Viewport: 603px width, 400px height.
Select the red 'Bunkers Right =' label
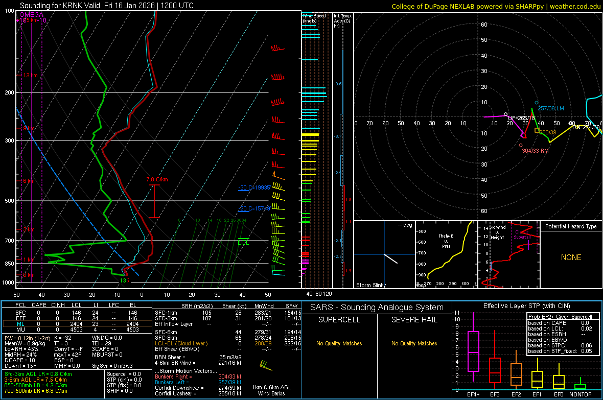coord(173,377)
